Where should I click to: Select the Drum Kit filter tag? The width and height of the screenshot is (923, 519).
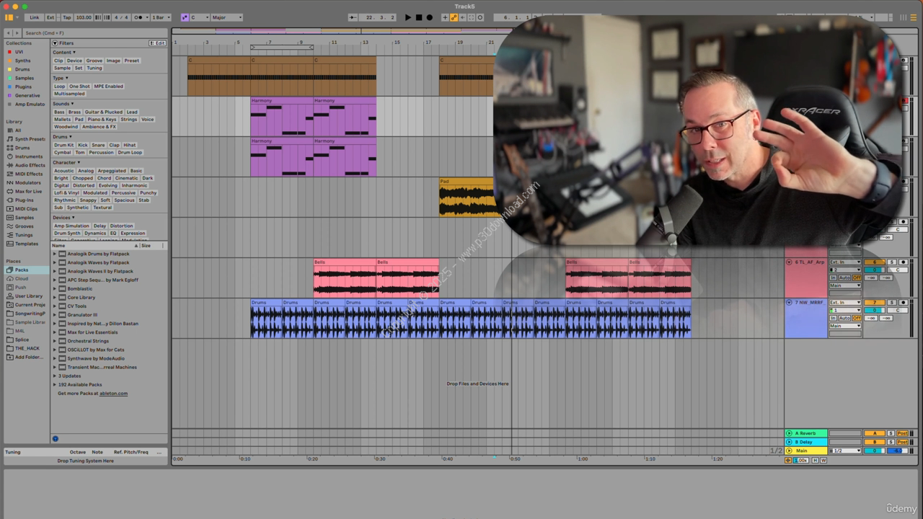tap(63, 145)
